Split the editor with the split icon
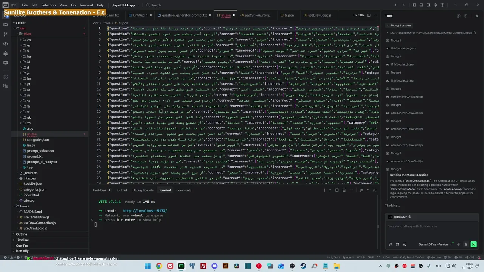This screenshot has width=484, height=272. pyautogui.click(x=369, y=15)
